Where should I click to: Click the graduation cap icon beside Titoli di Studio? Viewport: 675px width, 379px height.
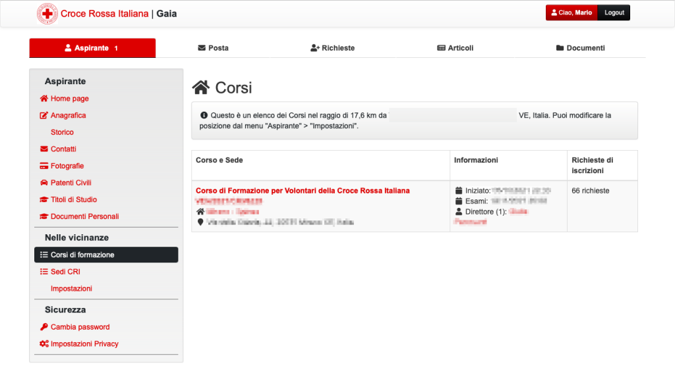click(x=44, y=199)
